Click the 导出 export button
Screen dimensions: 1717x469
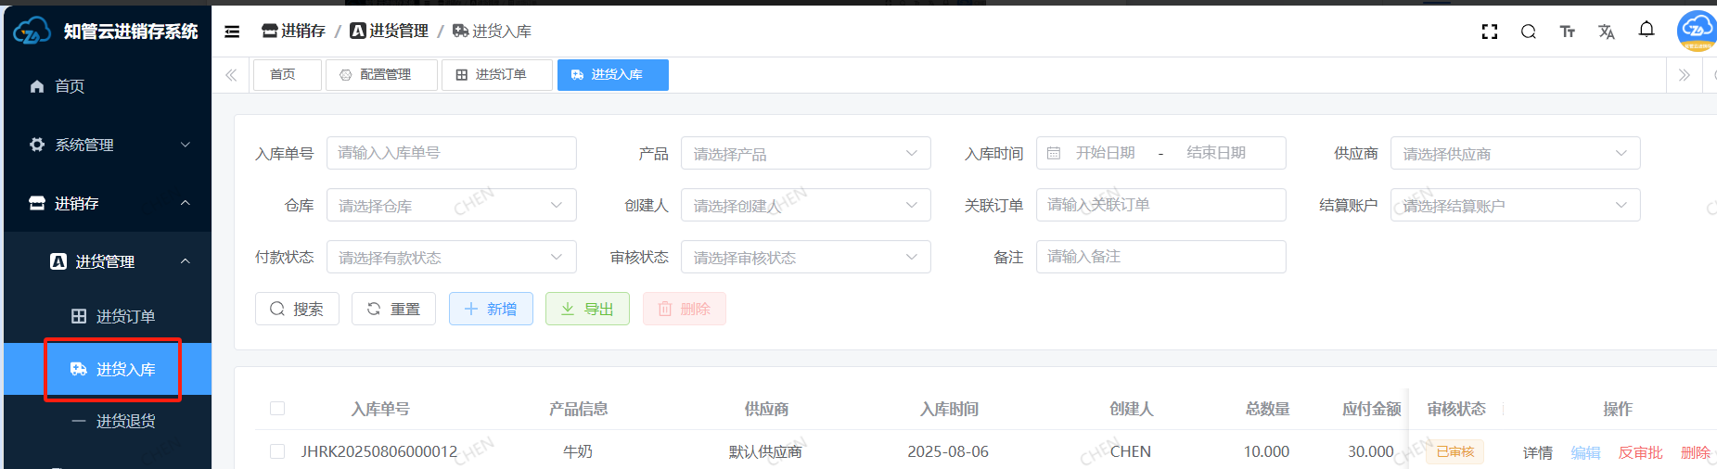tap(587, 309)
